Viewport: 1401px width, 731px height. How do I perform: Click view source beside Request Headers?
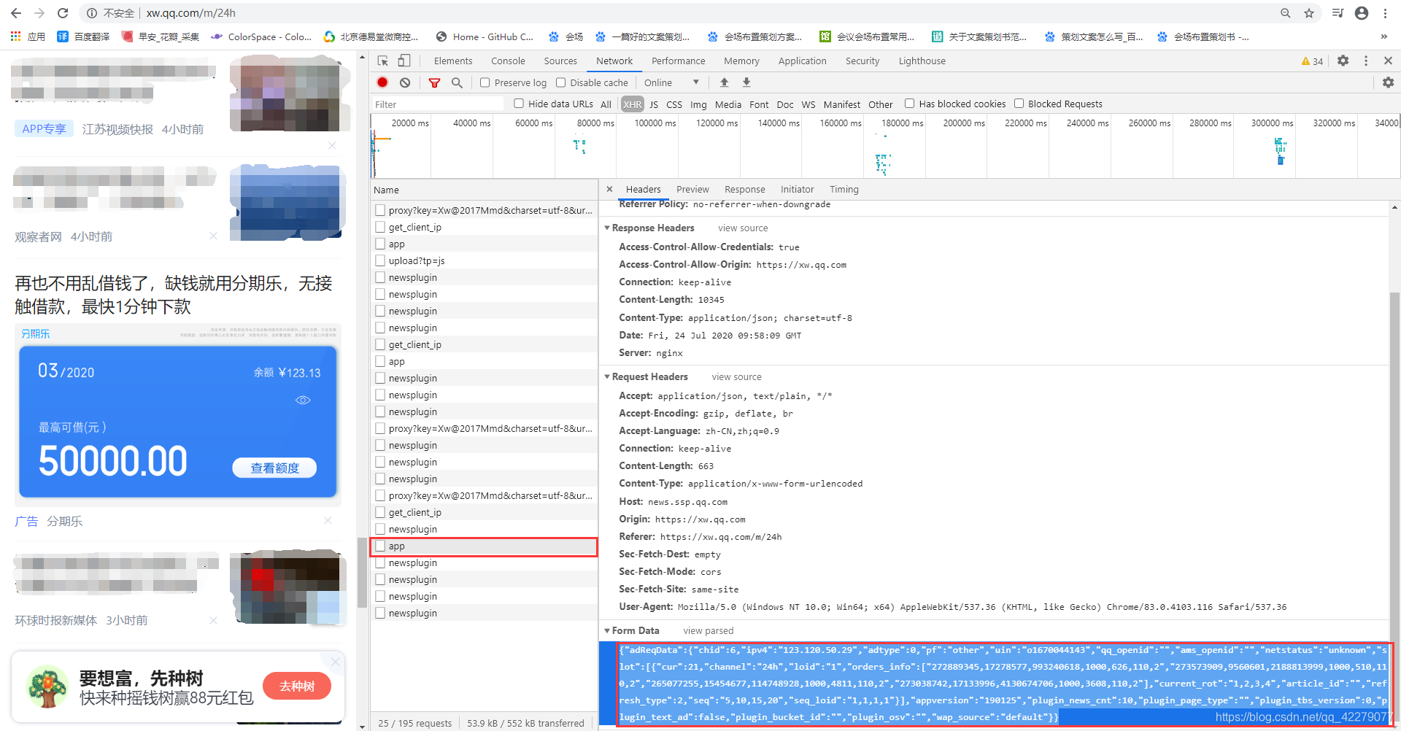point(736,377)
